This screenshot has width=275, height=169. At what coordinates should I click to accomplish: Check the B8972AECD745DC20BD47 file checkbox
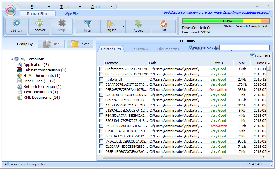(101, 100)
